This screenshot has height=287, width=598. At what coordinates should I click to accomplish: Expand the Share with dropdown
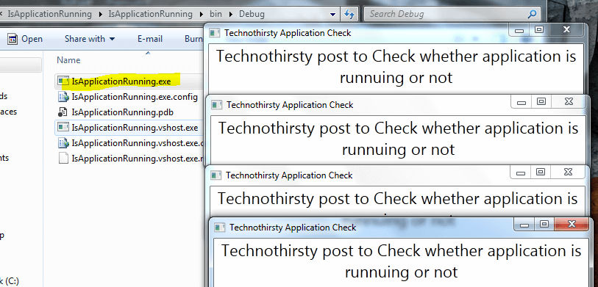[112, 39]
